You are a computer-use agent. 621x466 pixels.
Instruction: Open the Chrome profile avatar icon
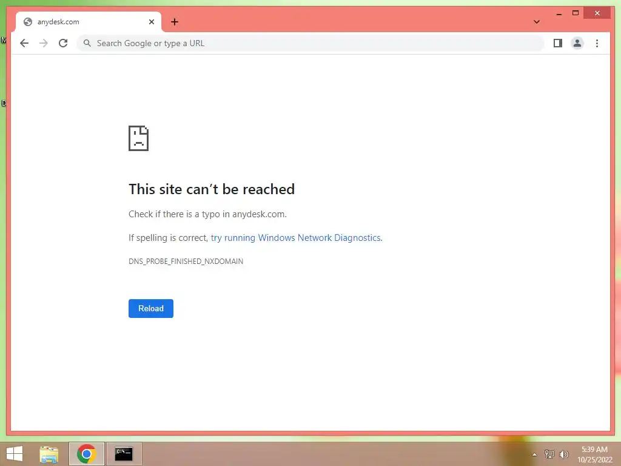pyautogui.click(x=577, y=43)
